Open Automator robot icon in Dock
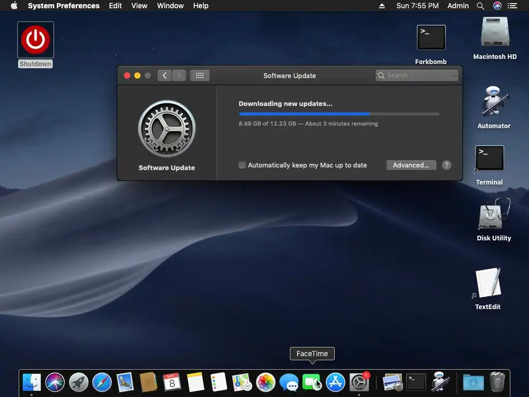This screenshot has height=397, width=529. pyautogui.click(x=440, y=381)
